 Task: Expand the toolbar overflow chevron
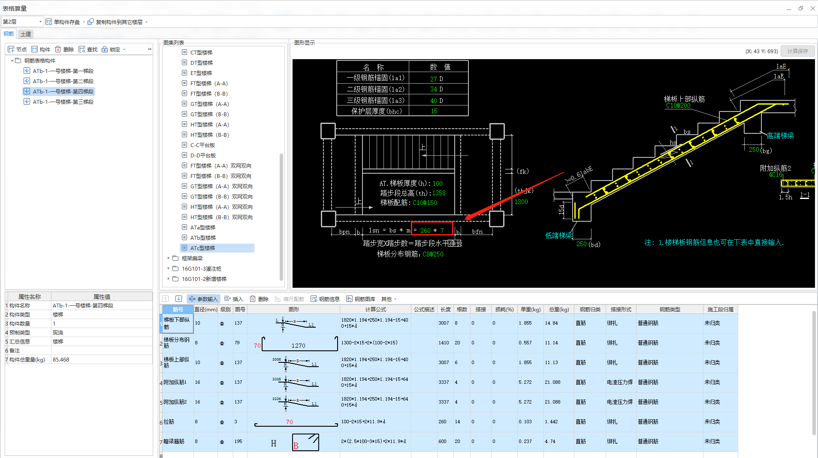pos(150,49)
